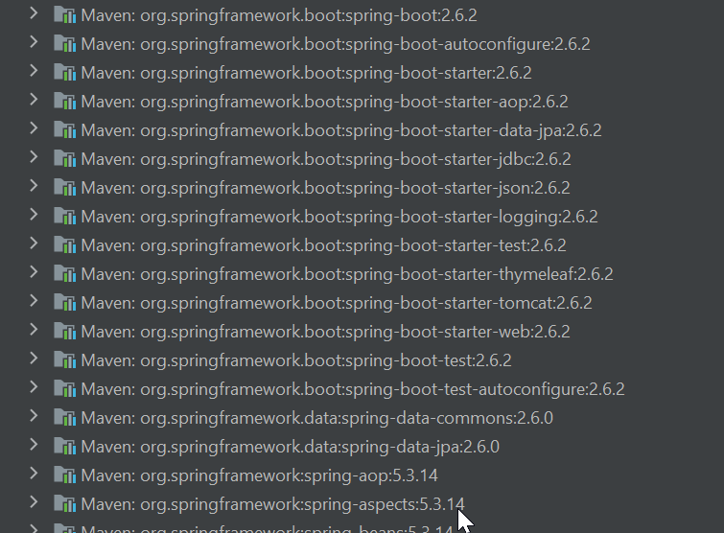Expand the spring-data-jpa:2.6.0 node

[34, 445]
